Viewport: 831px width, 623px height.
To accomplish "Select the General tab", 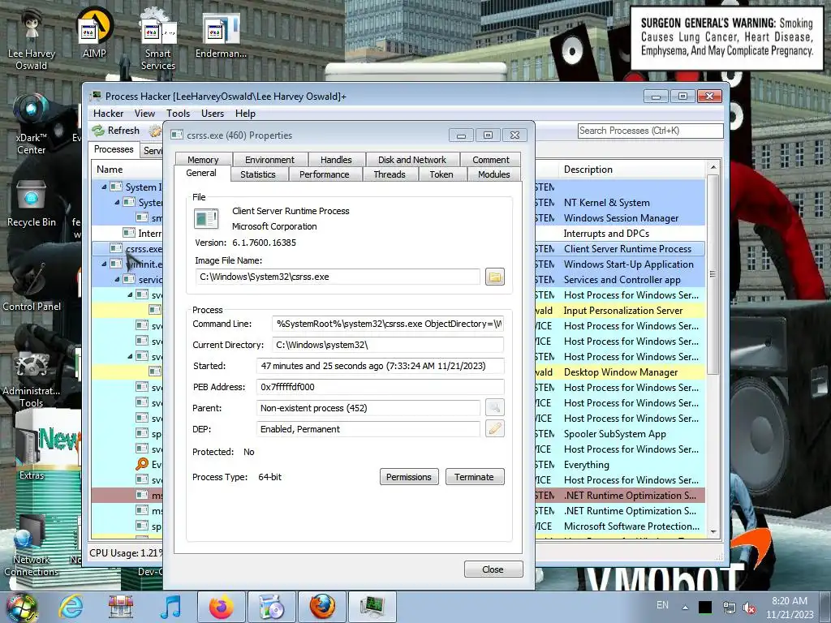I will pyautogui.click(x=201, y=173).
